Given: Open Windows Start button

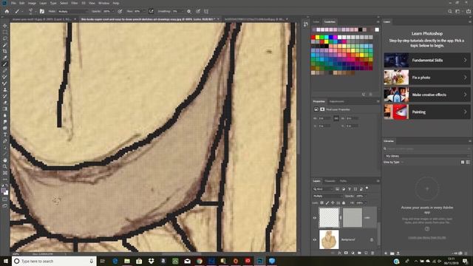Looking at the screenshot, I should click(5, 261).
